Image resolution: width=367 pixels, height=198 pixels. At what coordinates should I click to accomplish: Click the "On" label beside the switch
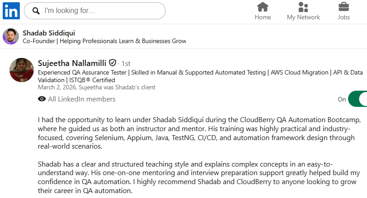coord(342,100)
